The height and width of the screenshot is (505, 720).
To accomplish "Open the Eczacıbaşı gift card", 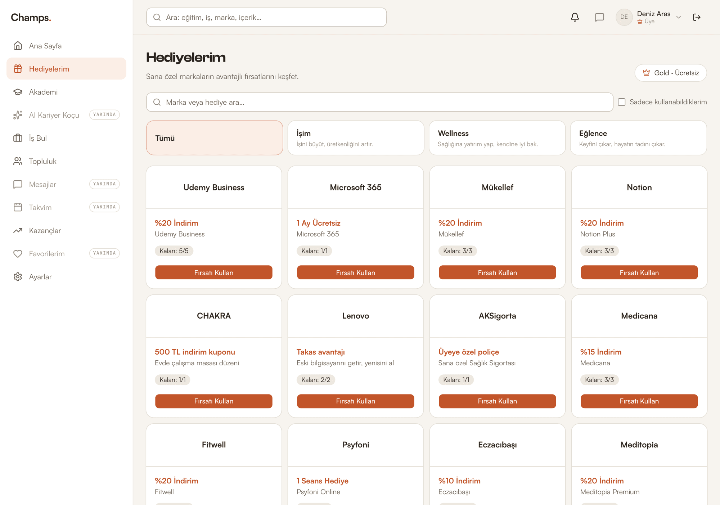I will [498, 464].
